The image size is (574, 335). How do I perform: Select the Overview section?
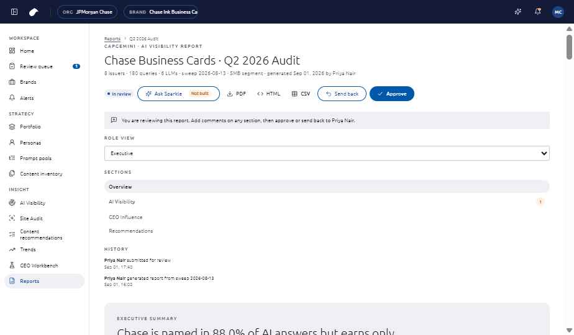(327, 187)
